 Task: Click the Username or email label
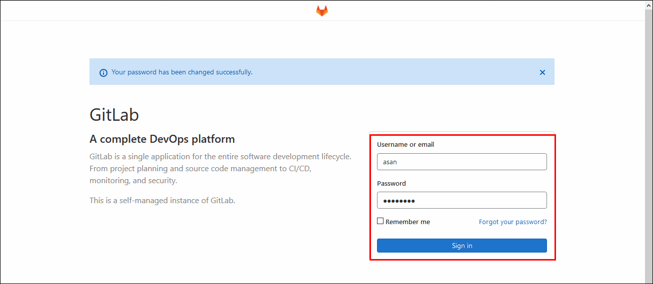tap(405, 145)
